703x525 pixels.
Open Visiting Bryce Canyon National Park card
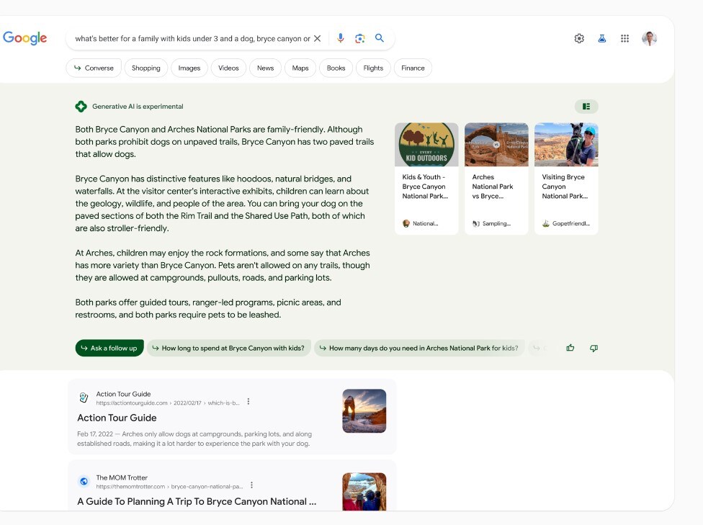[x=566, y=179]
